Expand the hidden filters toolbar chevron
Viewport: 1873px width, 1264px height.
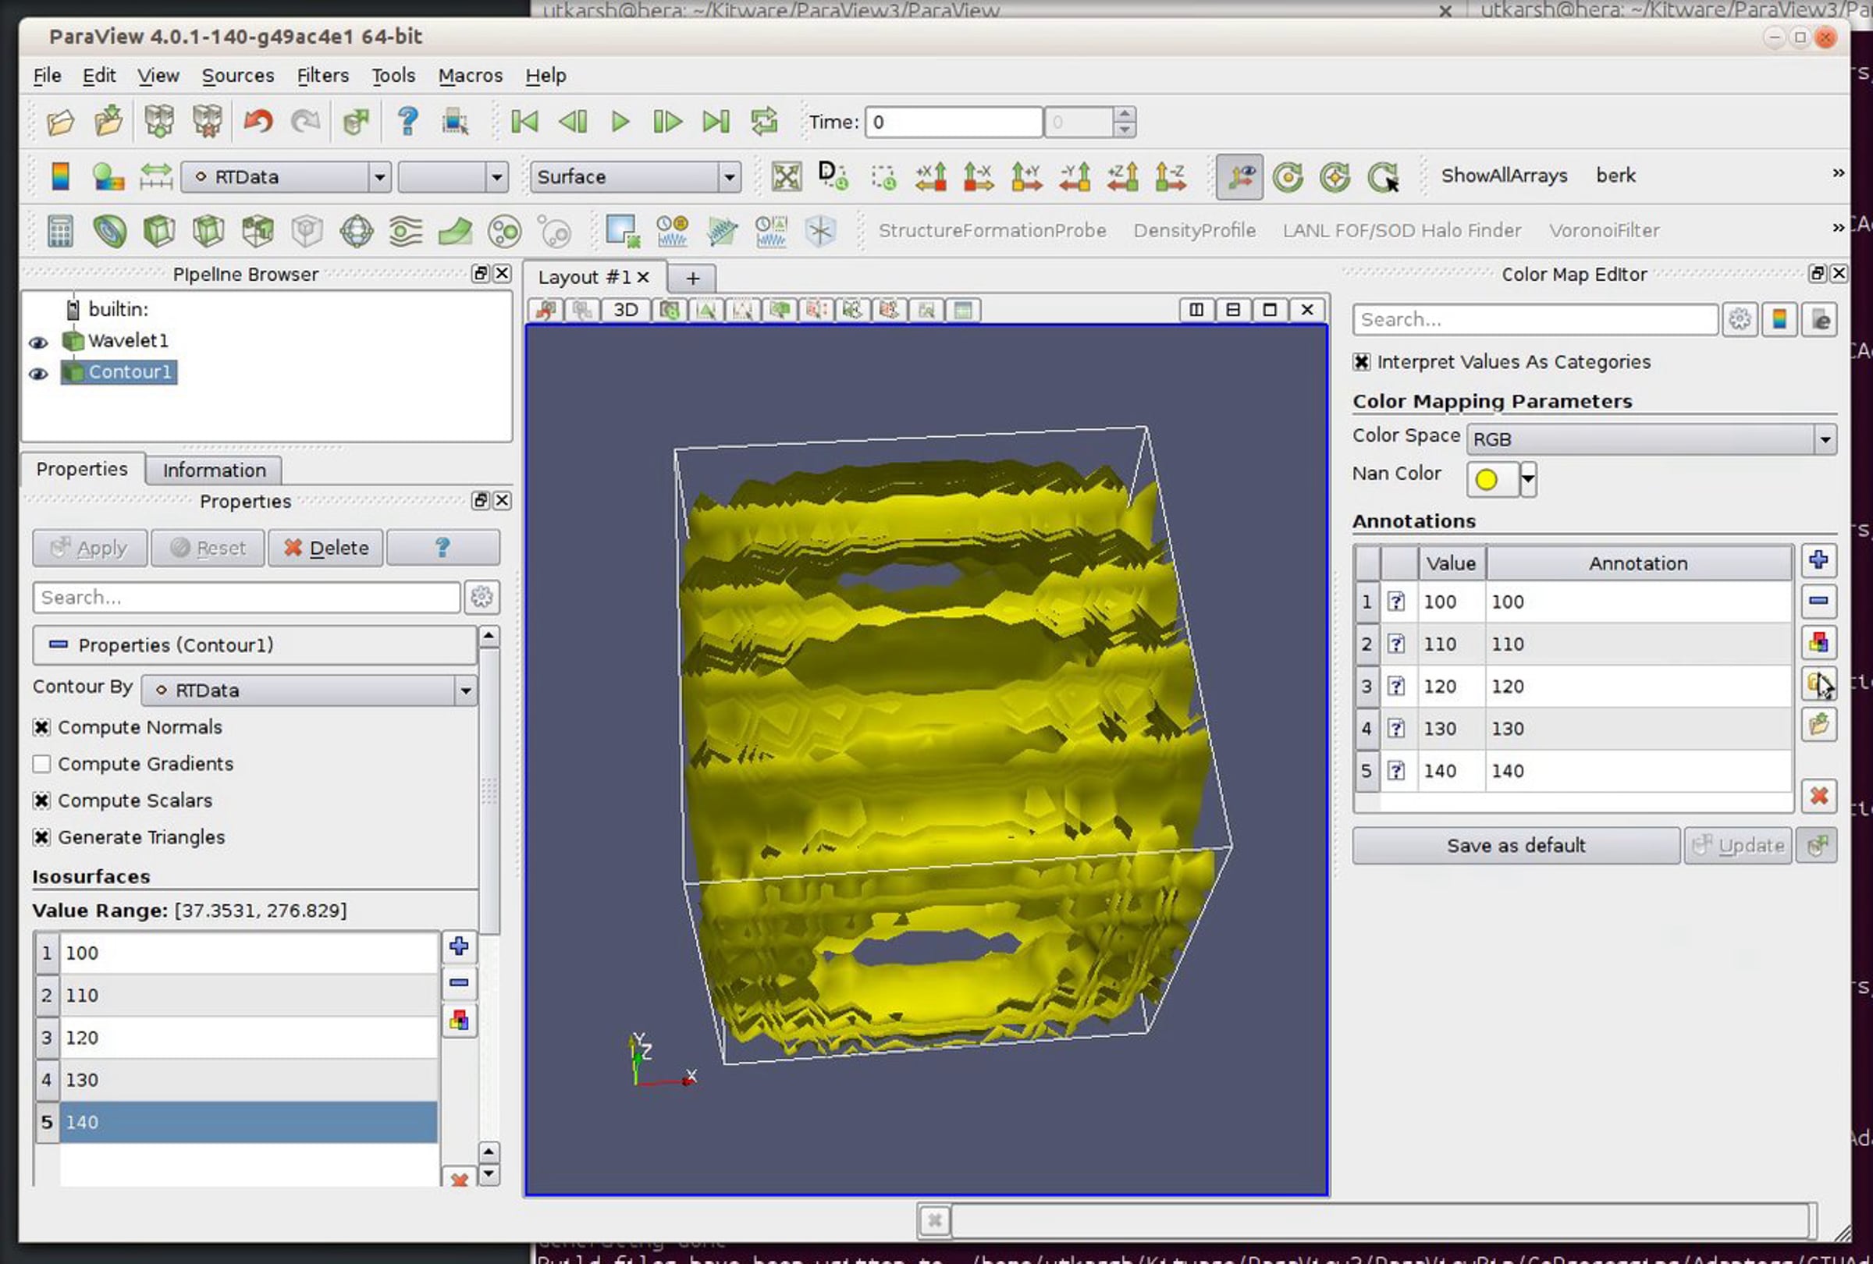click(x=1838, y=228)
